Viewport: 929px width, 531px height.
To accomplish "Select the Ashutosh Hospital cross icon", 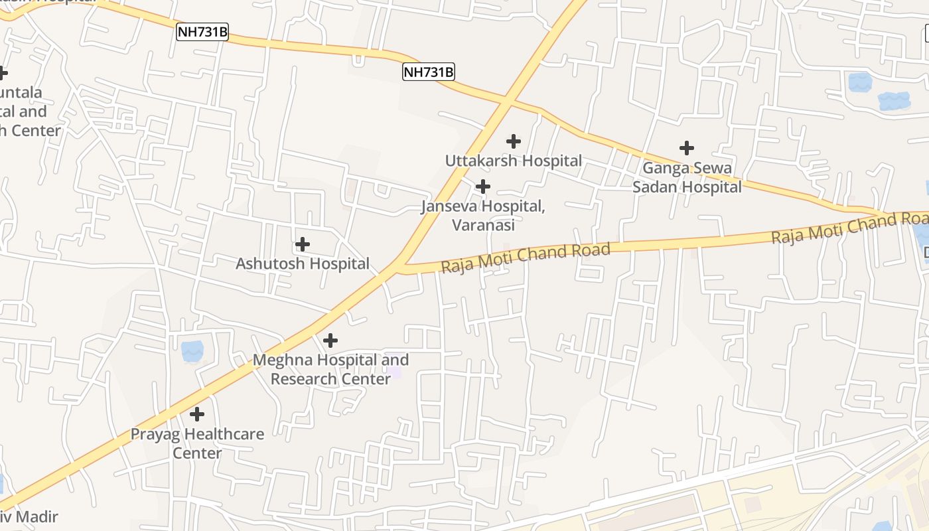I will pos(303,244).
